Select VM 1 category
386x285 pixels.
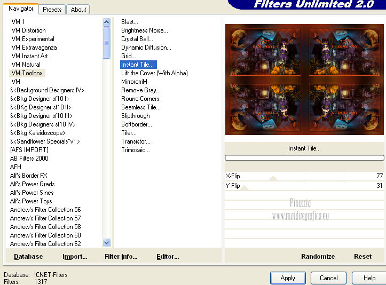coord(18,22)
